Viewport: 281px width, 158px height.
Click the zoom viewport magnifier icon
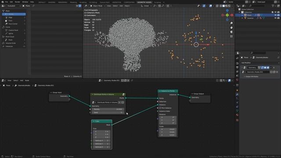coord(231,23)
